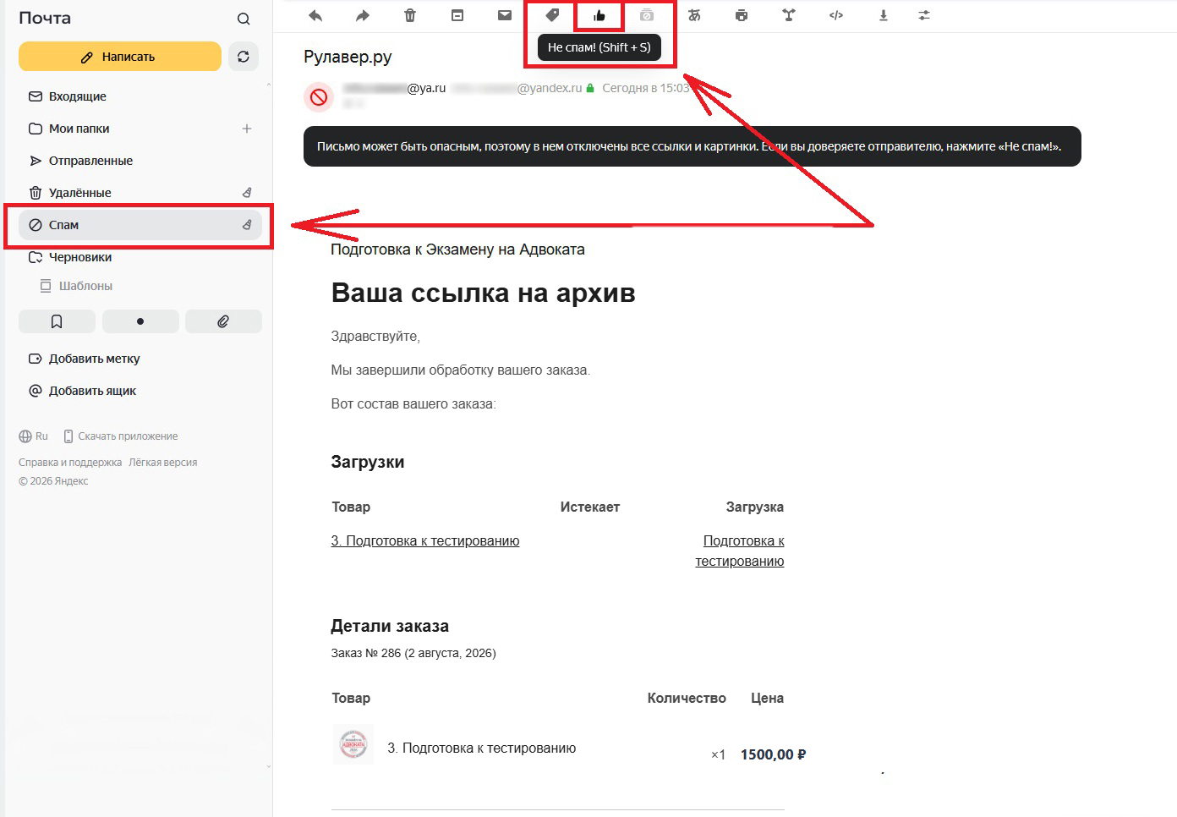
Task: Click the heading Ваша ссылка на архив
Action: (x=483, y=293)
